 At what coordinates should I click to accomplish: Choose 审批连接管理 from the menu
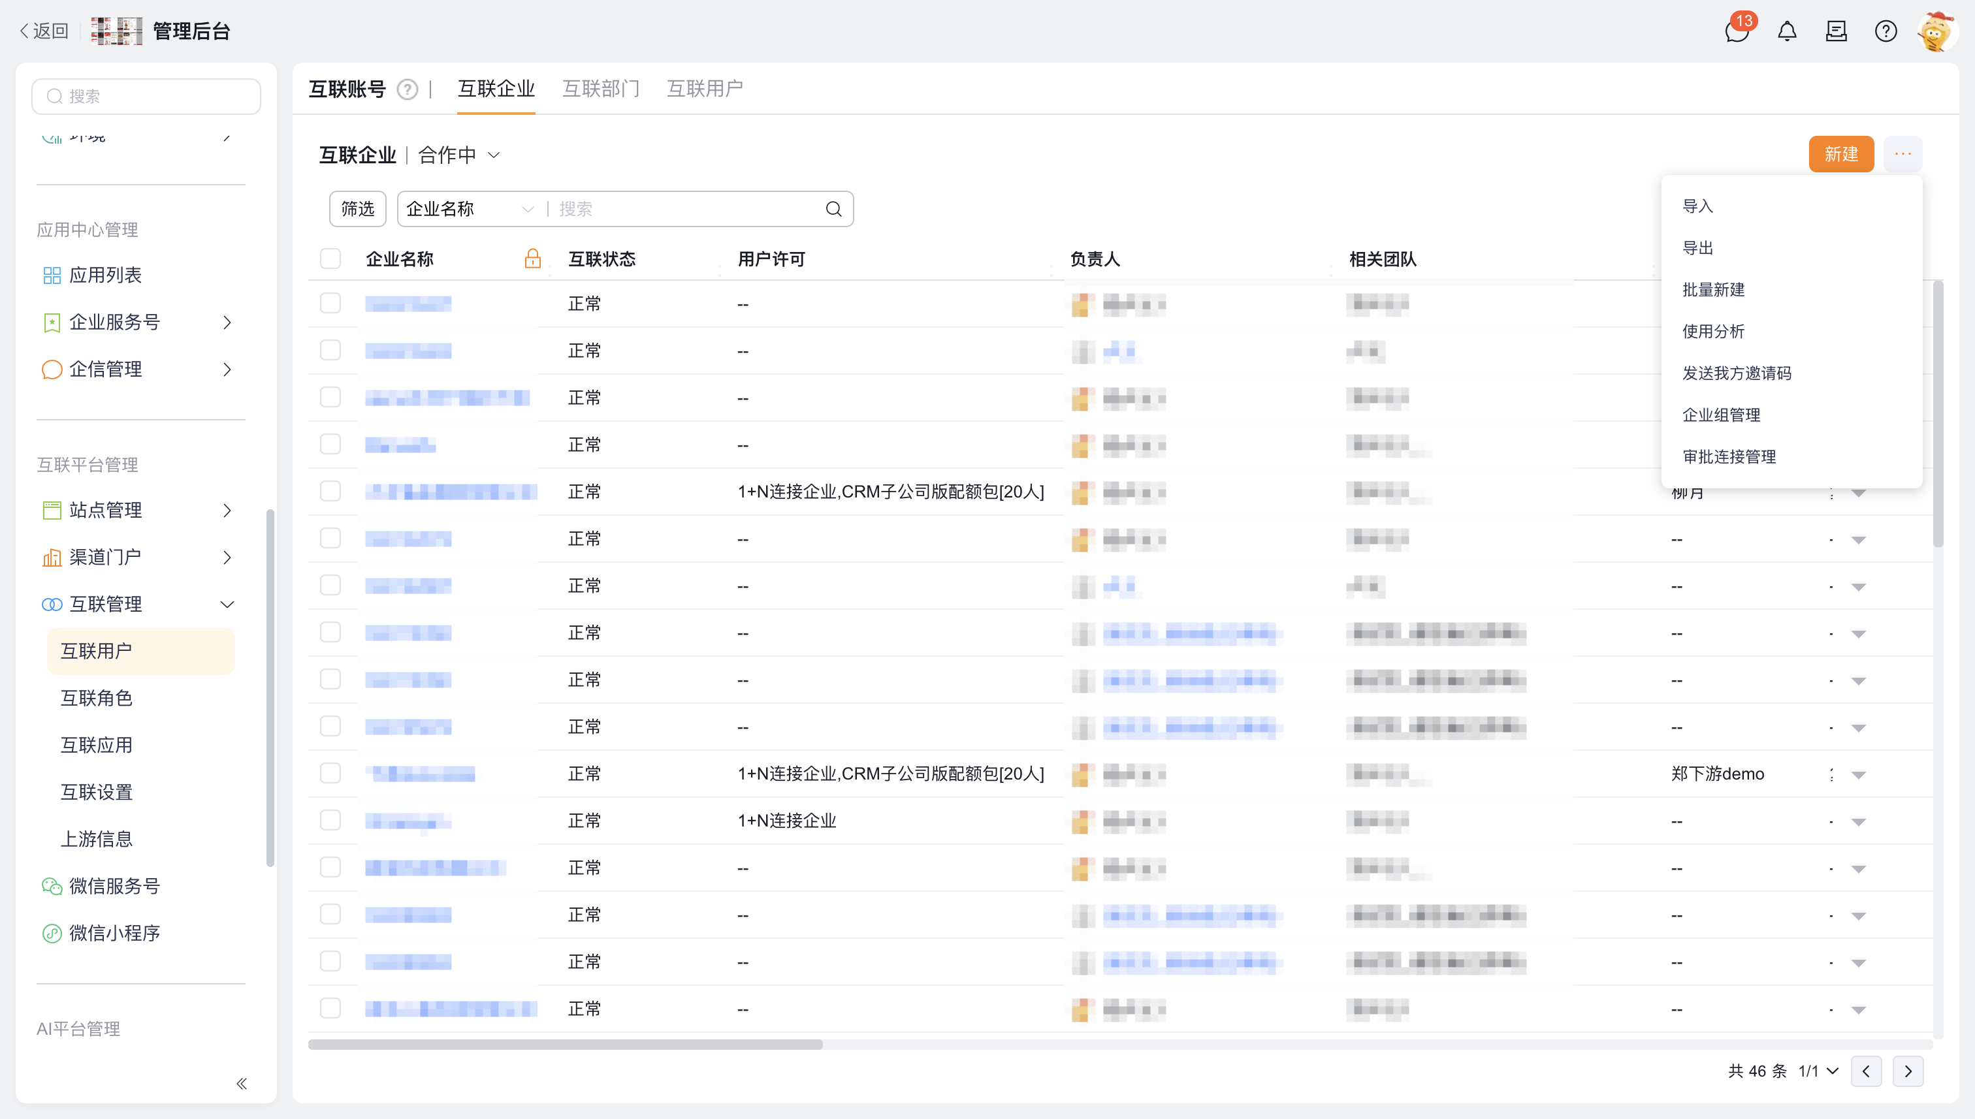tap(1729, 457)
